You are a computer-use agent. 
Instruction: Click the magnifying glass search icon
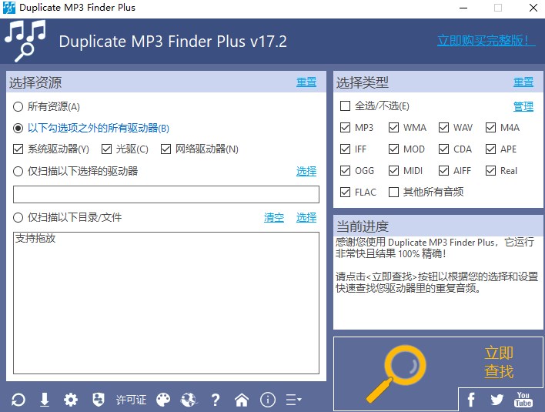396,373
